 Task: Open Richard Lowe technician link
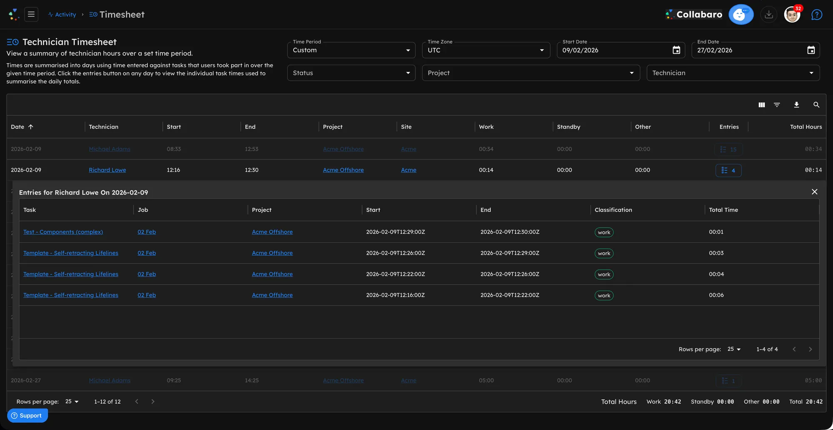point(107,170)
